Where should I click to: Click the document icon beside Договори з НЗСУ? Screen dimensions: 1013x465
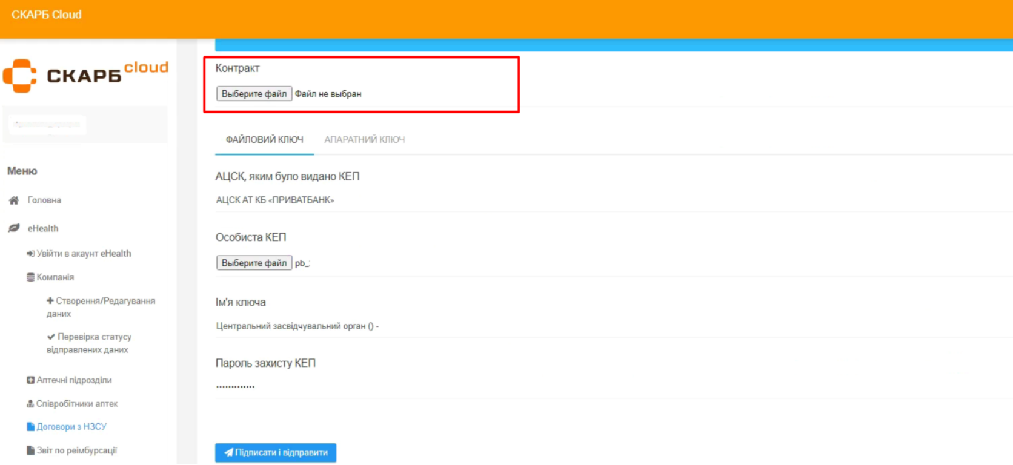coord(30,427)
